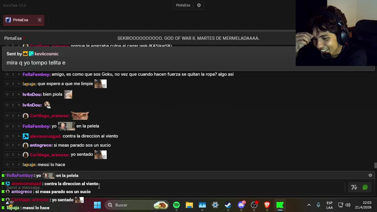Click the stream title text 'SEKIROOOO... MERMELADAAAA.'
The height and width of the screenshot is (212, 377).
pyautogui.click(x=188, y=38)
